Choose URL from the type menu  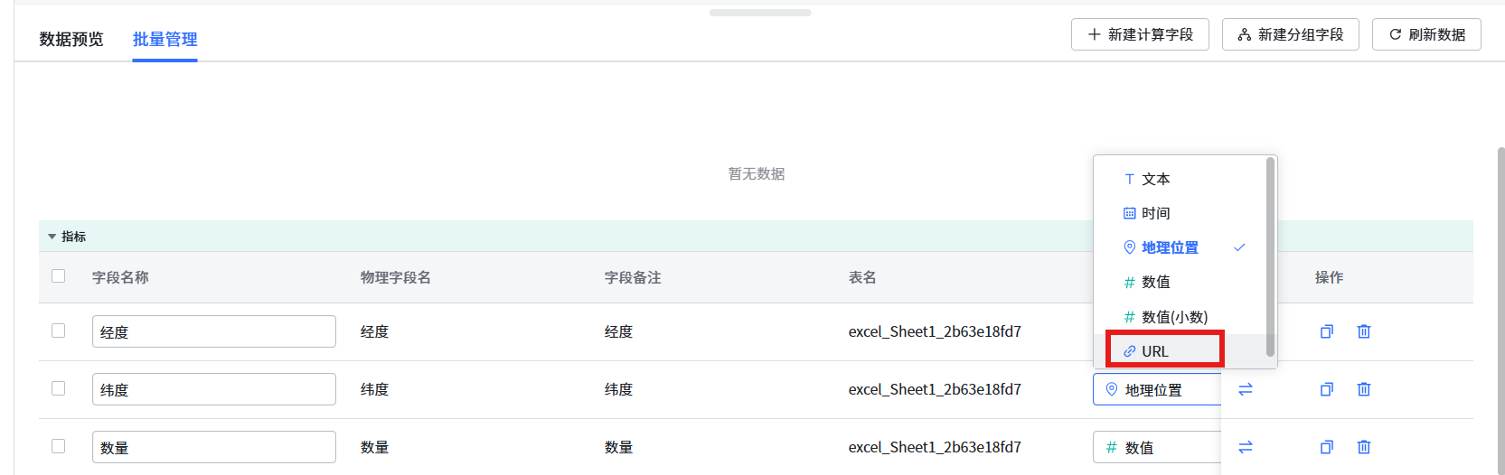coord(1164,351)
